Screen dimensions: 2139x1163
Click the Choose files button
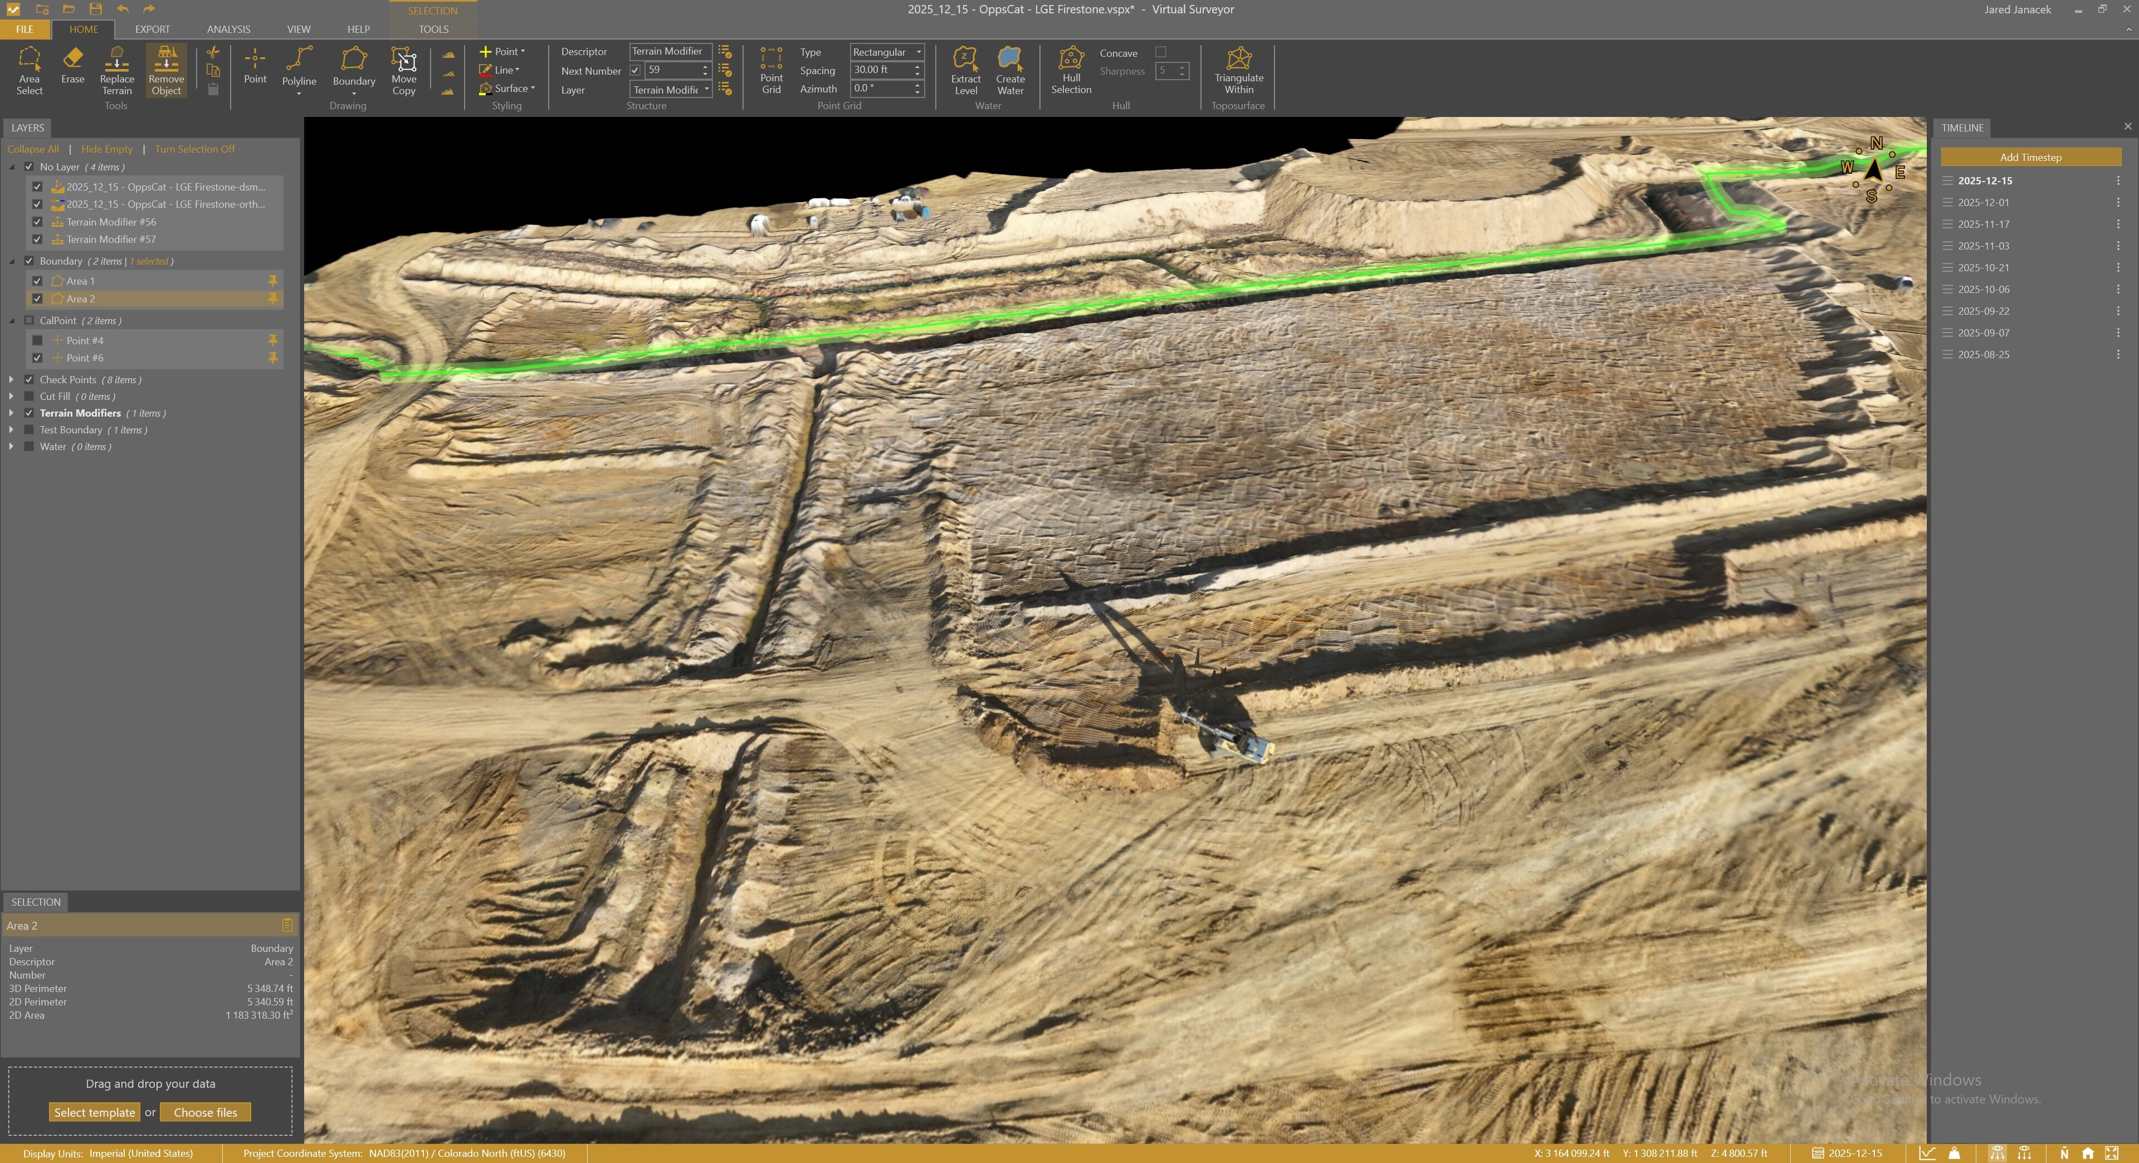(205, 1112)
